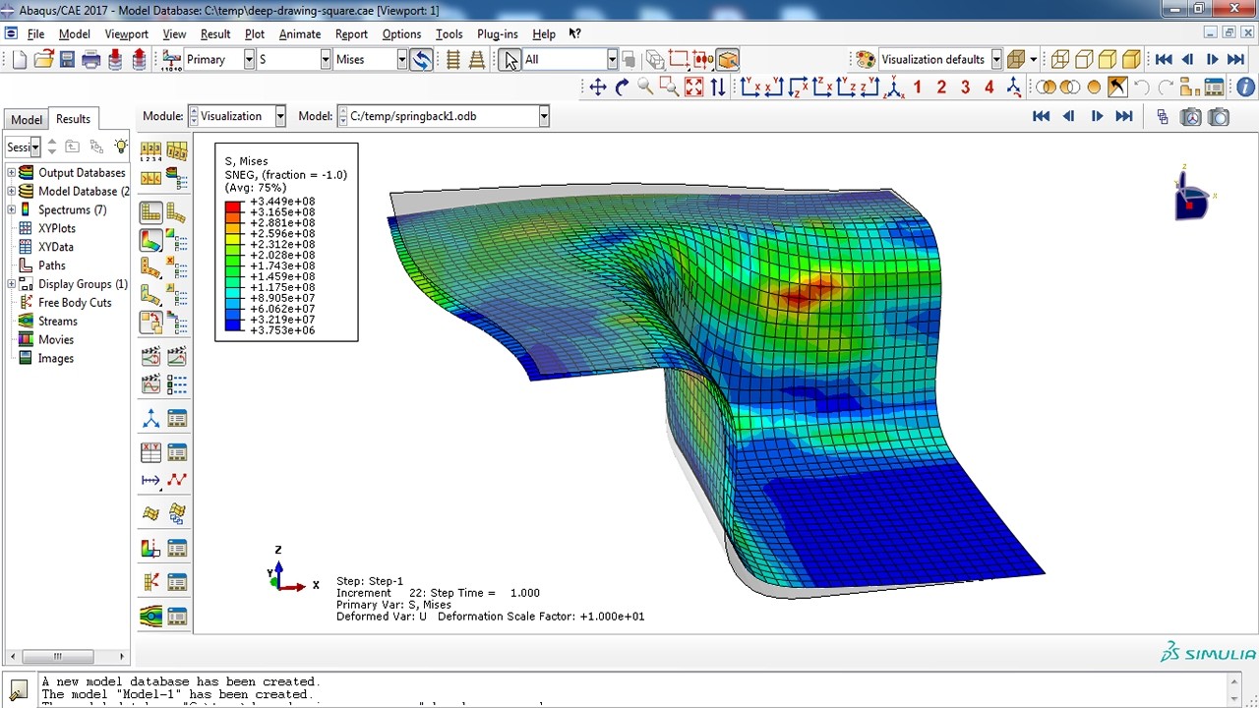Screen dimensions: 1259x708
Task: Step to next frame in viewport controls
Action: 1097,116
